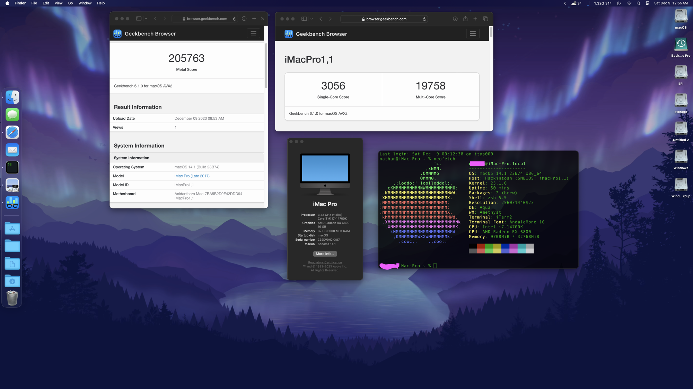This screenshot has width=693, height=389.
Task: Open sidebar dropdown chevron in left Safari window
Action: [146, 19]
